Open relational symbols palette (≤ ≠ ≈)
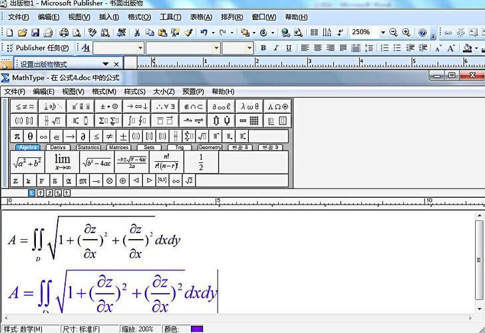The width and height of the screenshot is (485, 333). point(25,107)
